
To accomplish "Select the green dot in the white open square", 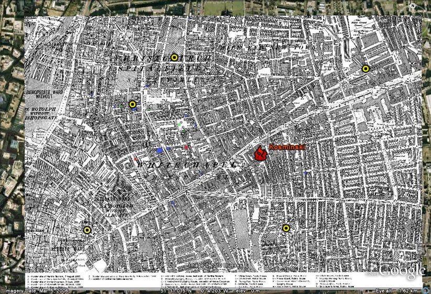I will coord(180,124).
